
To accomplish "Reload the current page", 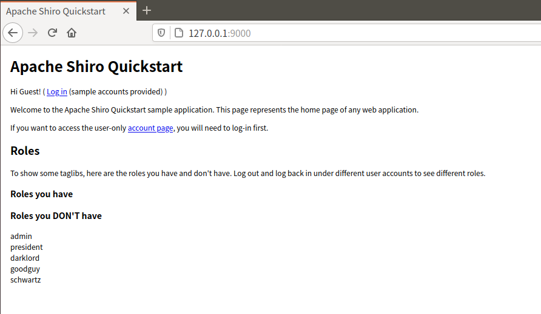I will (52, 33).
